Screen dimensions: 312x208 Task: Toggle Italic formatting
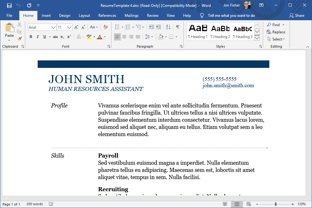coord(38,37)
